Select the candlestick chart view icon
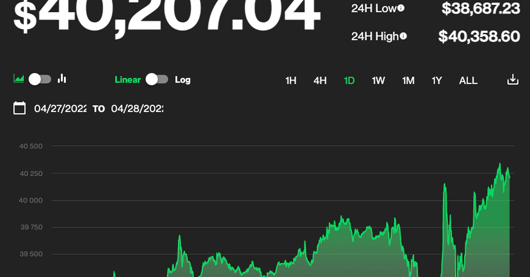The height and width of the screenshot is (277, 530). 62,79
